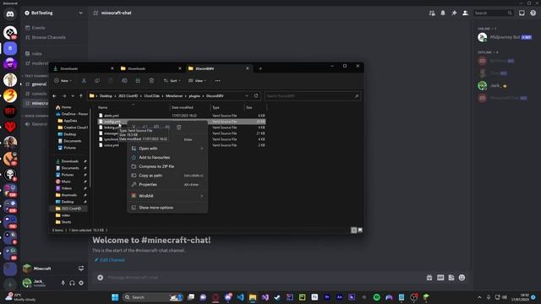541x304 pixels.
Task: Click Midjourney Bot in the member list
Action: point(504,37)
